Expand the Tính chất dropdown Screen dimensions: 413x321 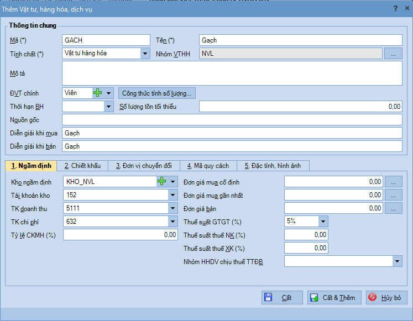(x=145, y=54)
